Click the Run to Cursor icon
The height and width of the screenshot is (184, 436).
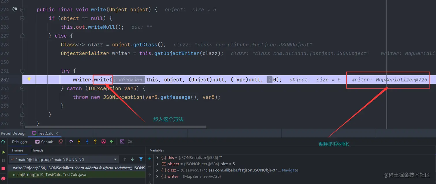click(112, 142)
